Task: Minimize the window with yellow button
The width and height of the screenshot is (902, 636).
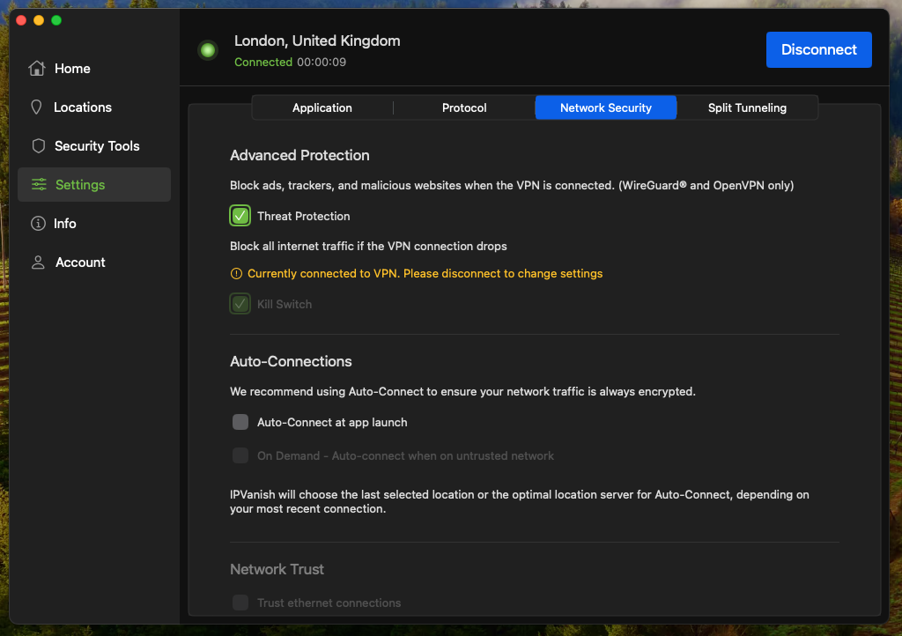Action: click(x=39, y=21)
